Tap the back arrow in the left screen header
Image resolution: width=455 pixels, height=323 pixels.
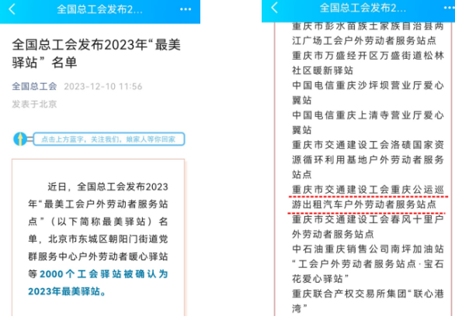[x=12, y=9]
